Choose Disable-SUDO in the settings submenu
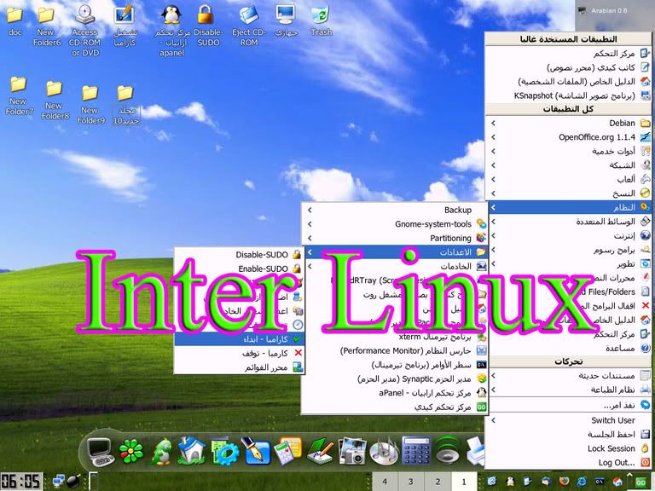Viewport: 655px width, 491px height. pyautogui.click(x=240, y=254)
